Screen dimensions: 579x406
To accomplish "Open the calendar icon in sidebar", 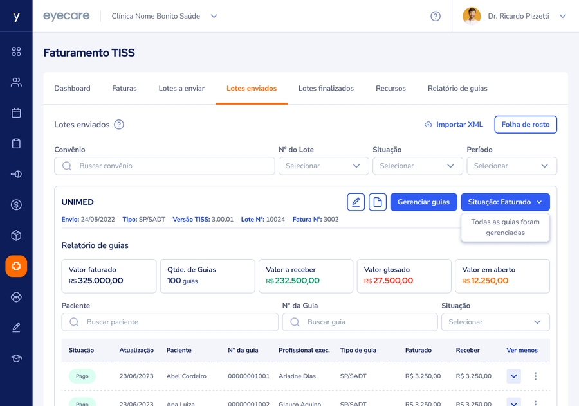I will pos(16,113).
